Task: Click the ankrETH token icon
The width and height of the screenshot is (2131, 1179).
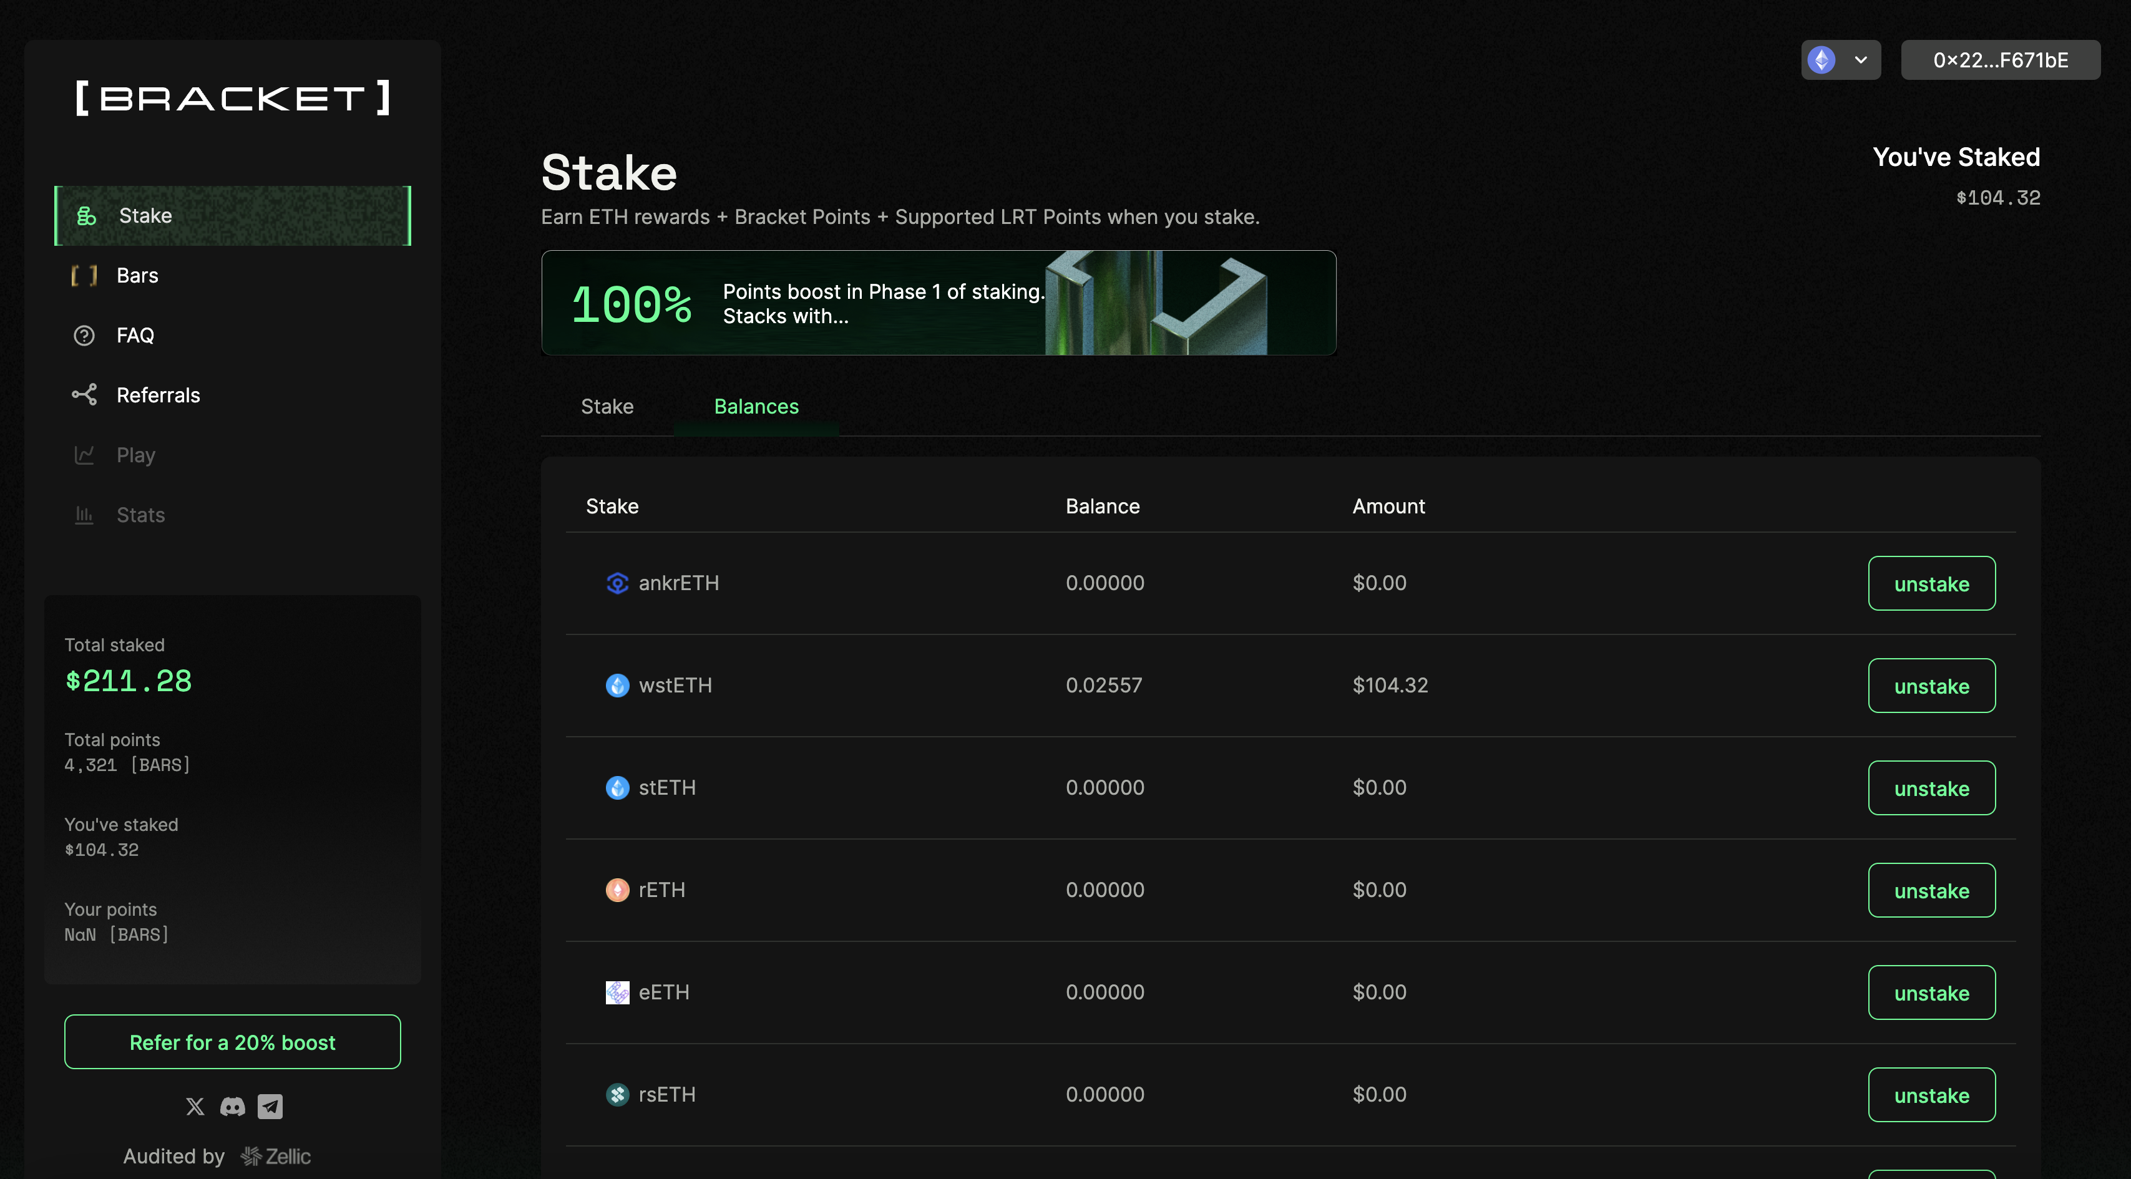Action: pos(617,583)
